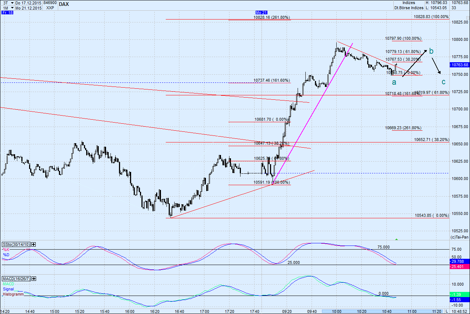Toggle the L scale button beside the clock

(x=447, y=311)
